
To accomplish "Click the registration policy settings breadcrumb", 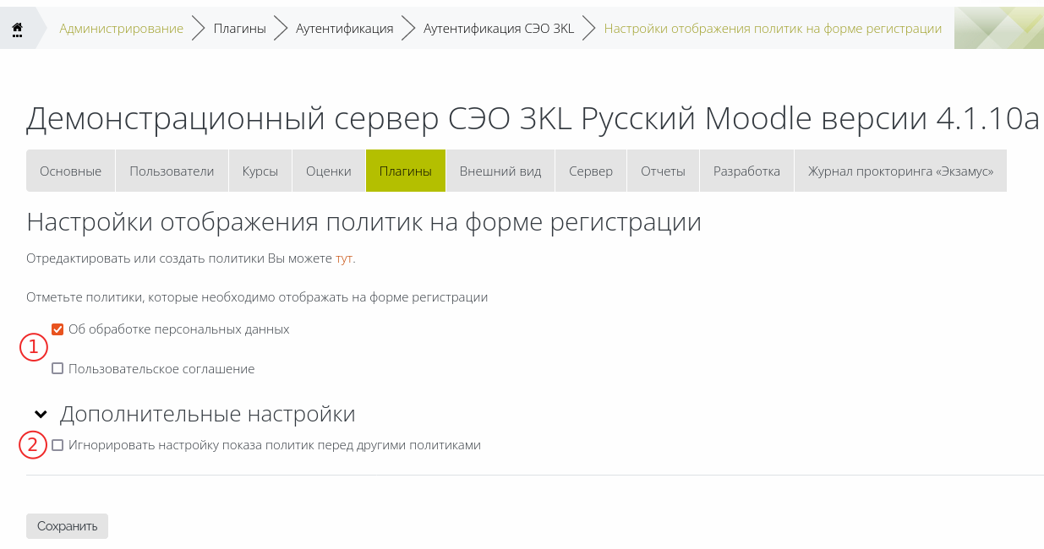I will click(773, 28).
